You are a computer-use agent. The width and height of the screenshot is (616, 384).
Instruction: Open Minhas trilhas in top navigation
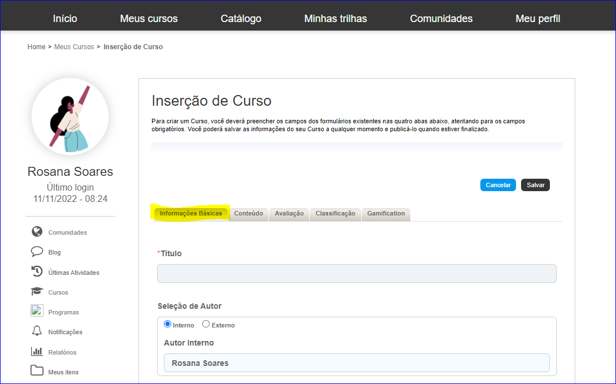(336, 19)
